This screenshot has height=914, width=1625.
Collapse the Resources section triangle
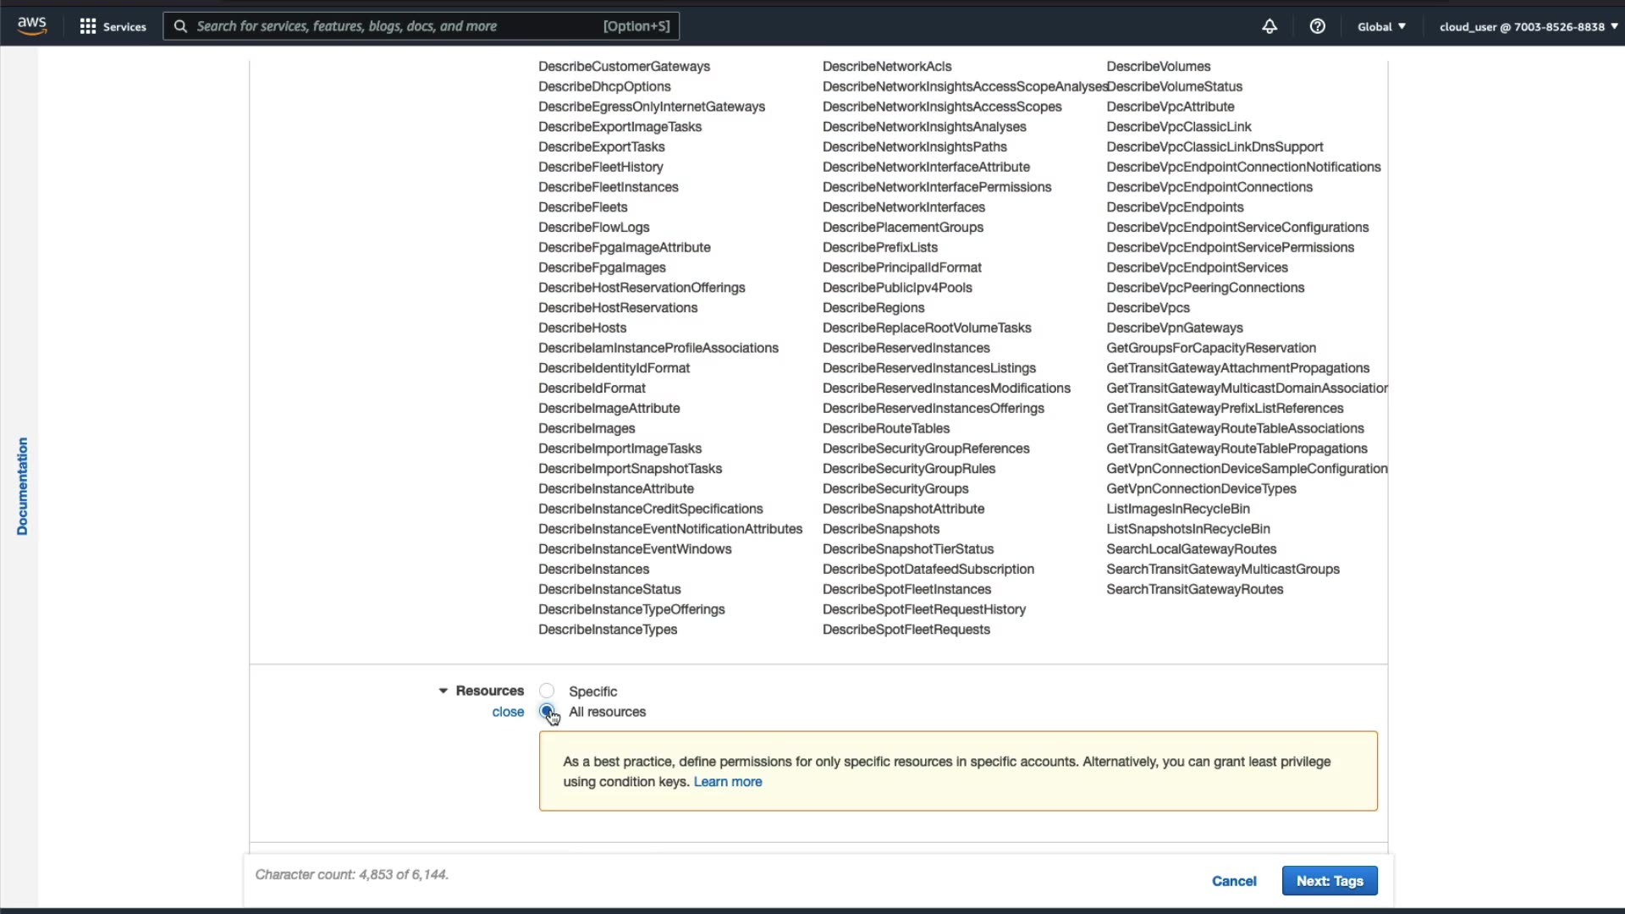tap(443, 691)
